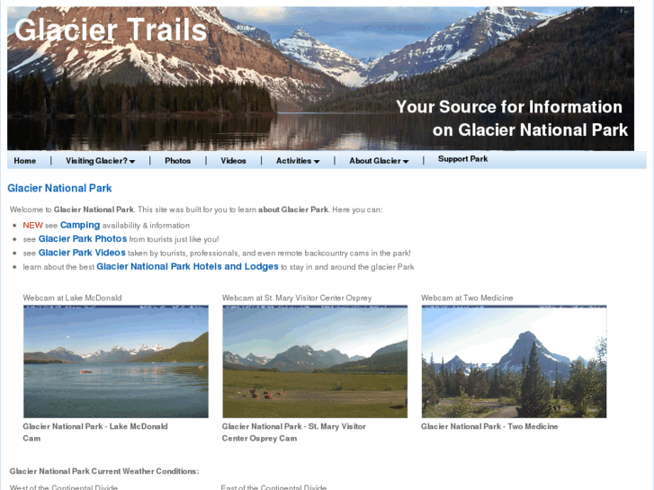Visit Glacier National Park Hotels and Lodges
Viewport: 654px width, 490px height.
[187, 266]
